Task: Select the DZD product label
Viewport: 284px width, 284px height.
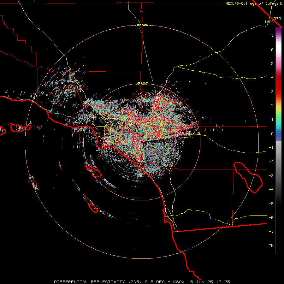Action: coord(277,19)
